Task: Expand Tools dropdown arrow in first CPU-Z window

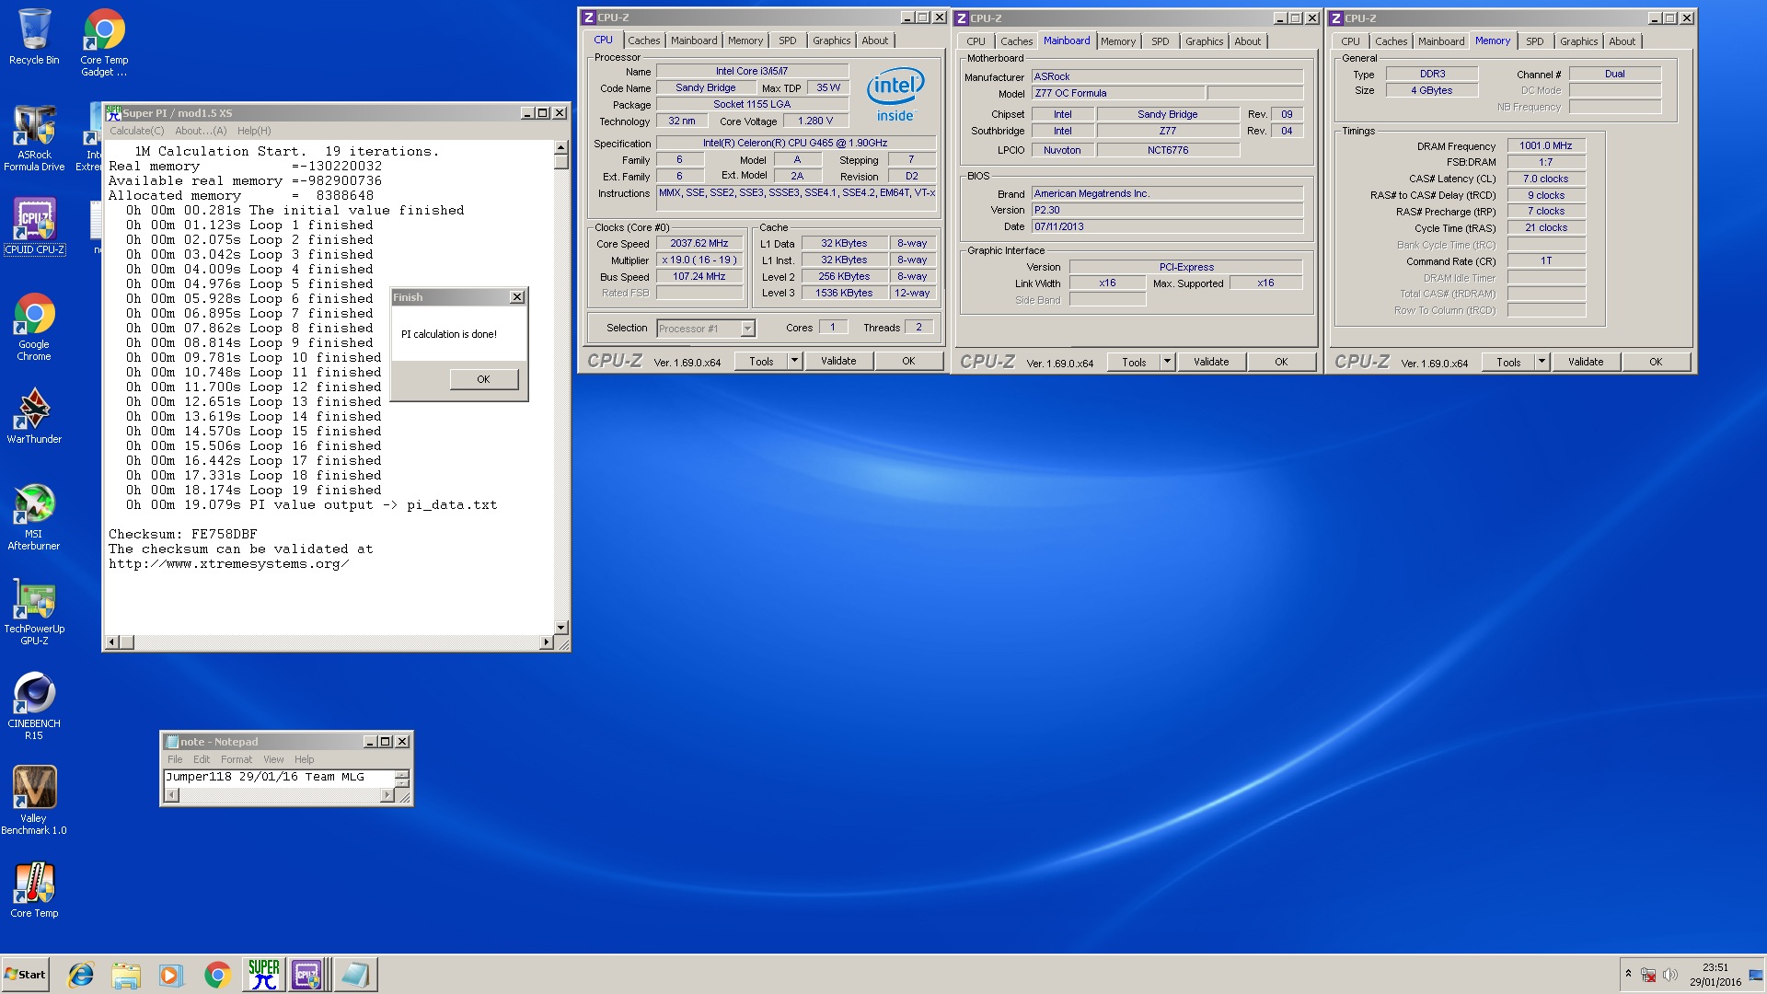Action: 794,361
